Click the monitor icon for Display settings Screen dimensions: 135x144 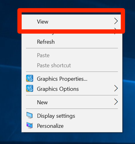[x=30, y=115]
